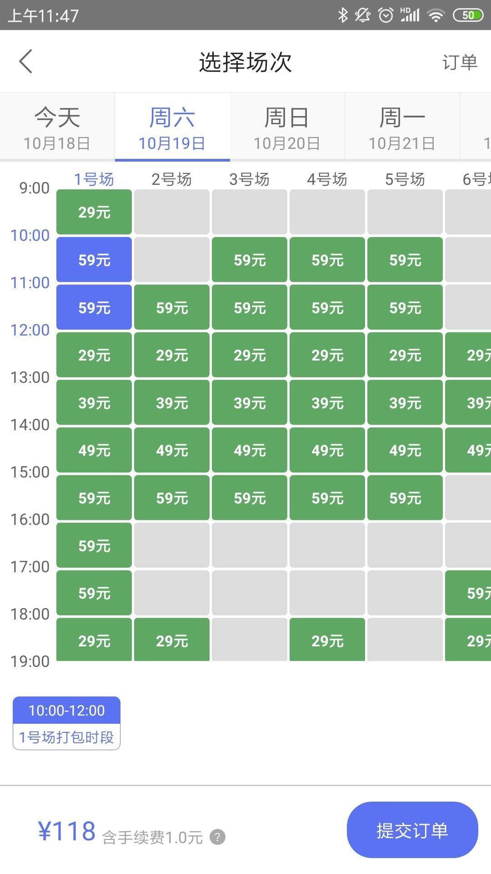Tap the alarm clock status icon
Screen dimensions: 491x874
tap(386, 15)
